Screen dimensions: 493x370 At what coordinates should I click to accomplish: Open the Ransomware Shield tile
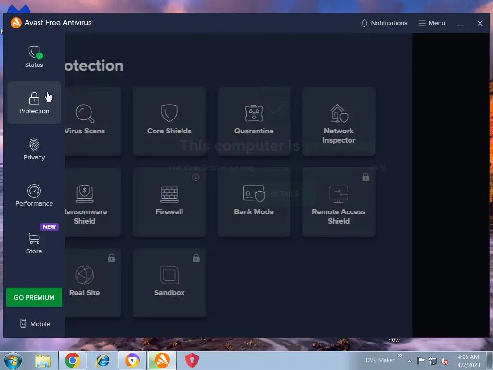(x=92, y=202)
